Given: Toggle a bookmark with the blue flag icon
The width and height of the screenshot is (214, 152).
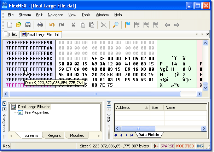Looking at the screenshot, I should [128, 25].
